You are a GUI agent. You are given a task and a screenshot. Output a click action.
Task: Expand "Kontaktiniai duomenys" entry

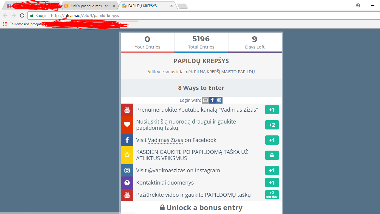[x=201, y=183]
